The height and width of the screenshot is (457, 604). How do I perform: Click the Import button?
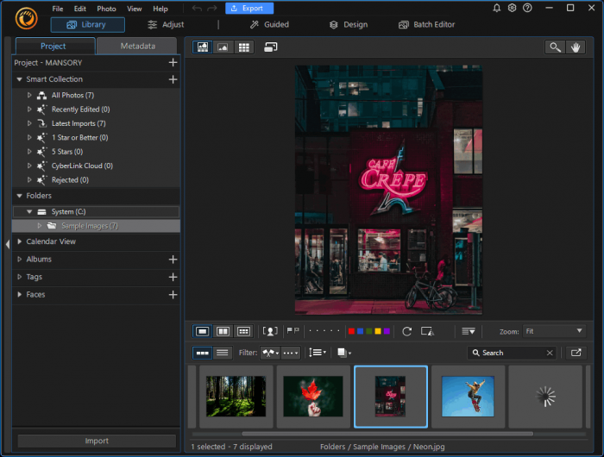(97, 441)
